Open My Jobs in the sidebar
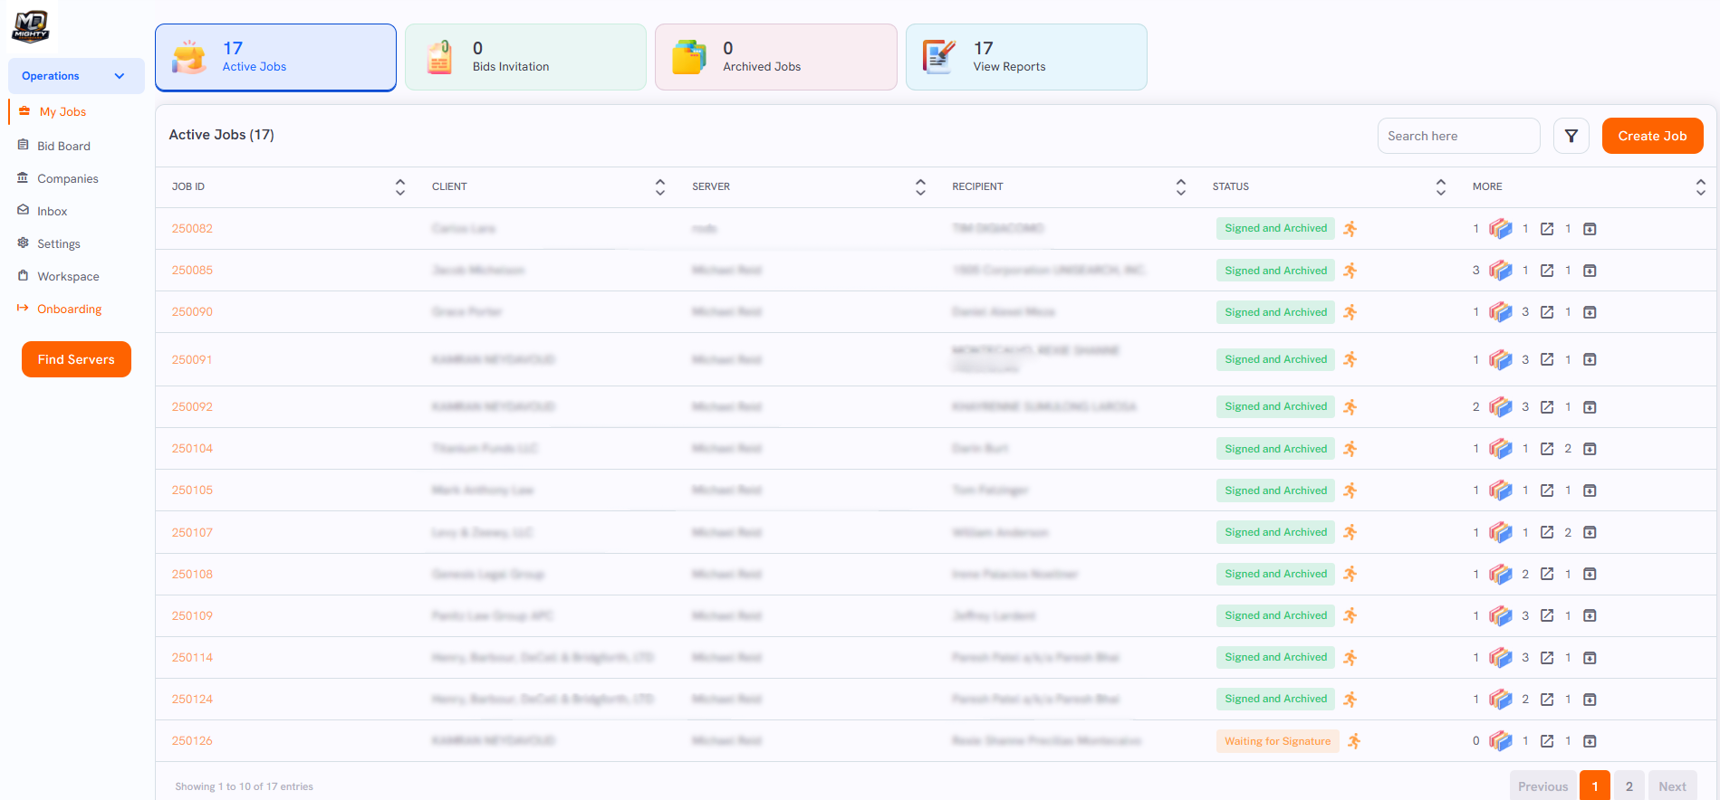Image resolution: width=1720 pixels, height=800 pixels. [x=62, y=111]
